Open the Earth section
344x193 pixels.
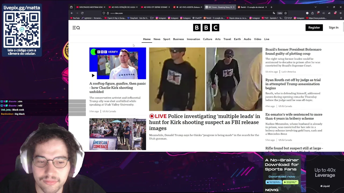(x=237, y=39)
